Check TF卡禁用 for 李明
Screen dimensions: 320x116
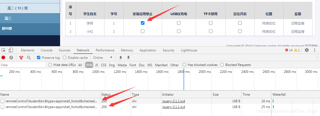coord(211,23)
